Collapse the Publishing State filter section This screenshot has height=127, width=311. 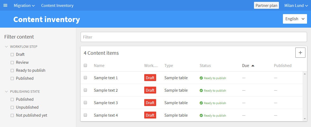pos(6,92)
